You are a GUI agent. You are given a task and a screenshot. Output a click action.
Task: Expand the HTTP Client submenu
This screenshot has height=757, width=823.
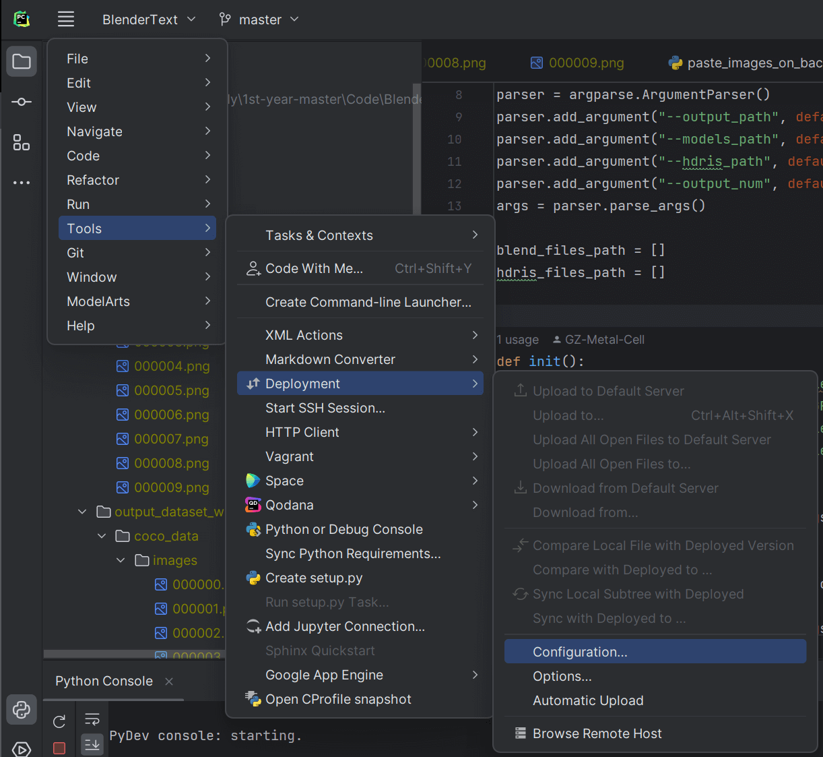(360, 432)
